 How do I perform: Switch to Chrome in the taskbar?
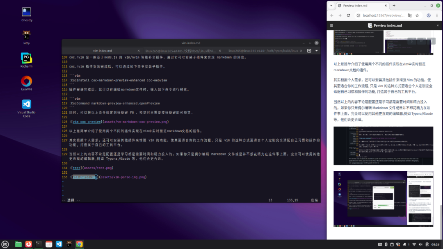80,244
